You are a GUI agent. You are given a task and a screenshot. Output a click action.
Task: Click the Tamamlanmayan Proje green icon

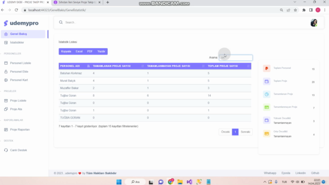[267, 107]
